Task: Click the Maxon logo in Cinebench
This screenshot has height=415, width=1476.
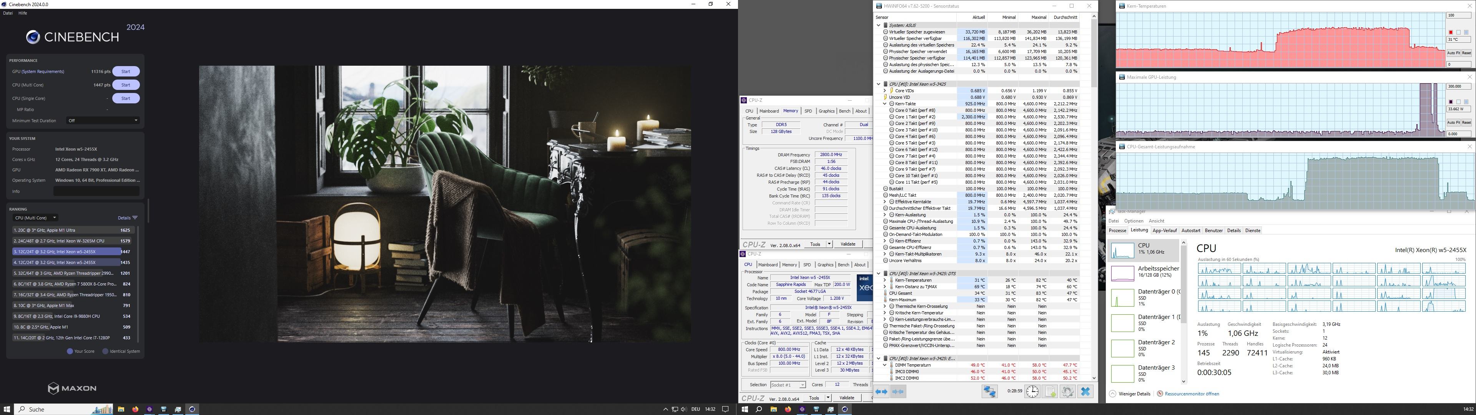Action: point(71,388)
